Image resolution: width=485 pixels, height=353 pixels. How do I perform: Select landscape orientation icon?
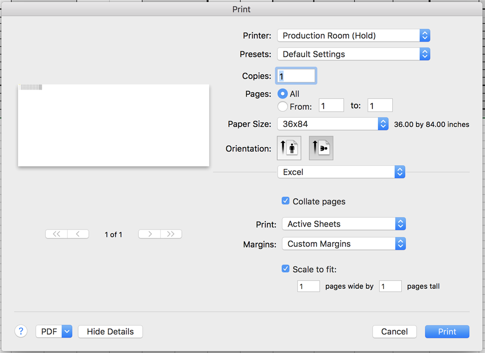321,148
